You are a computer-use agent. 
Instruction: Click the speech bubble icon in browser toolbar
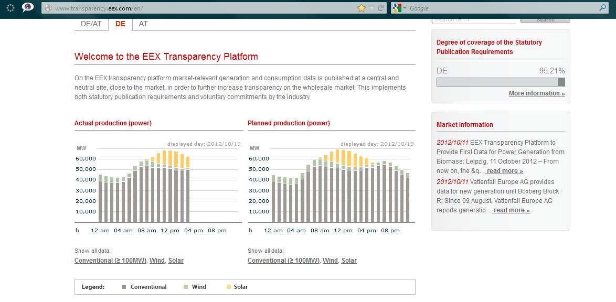27,7
